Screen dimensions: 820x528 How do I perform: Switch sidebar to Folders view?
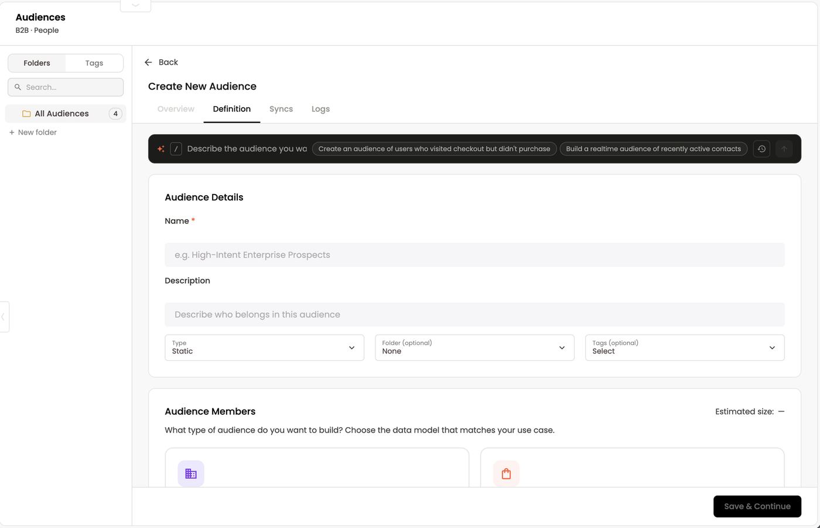(37, 63)
